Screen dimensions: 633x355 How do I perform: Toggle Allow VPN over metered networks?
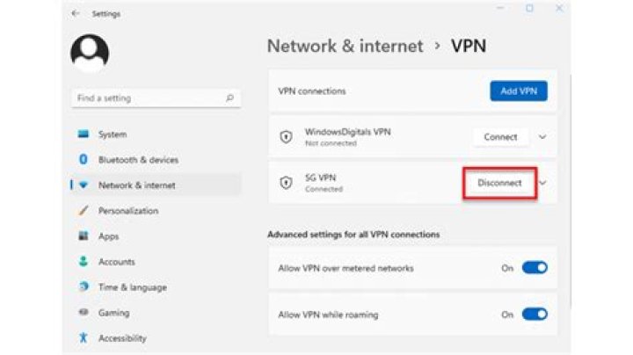coord(535,268)
